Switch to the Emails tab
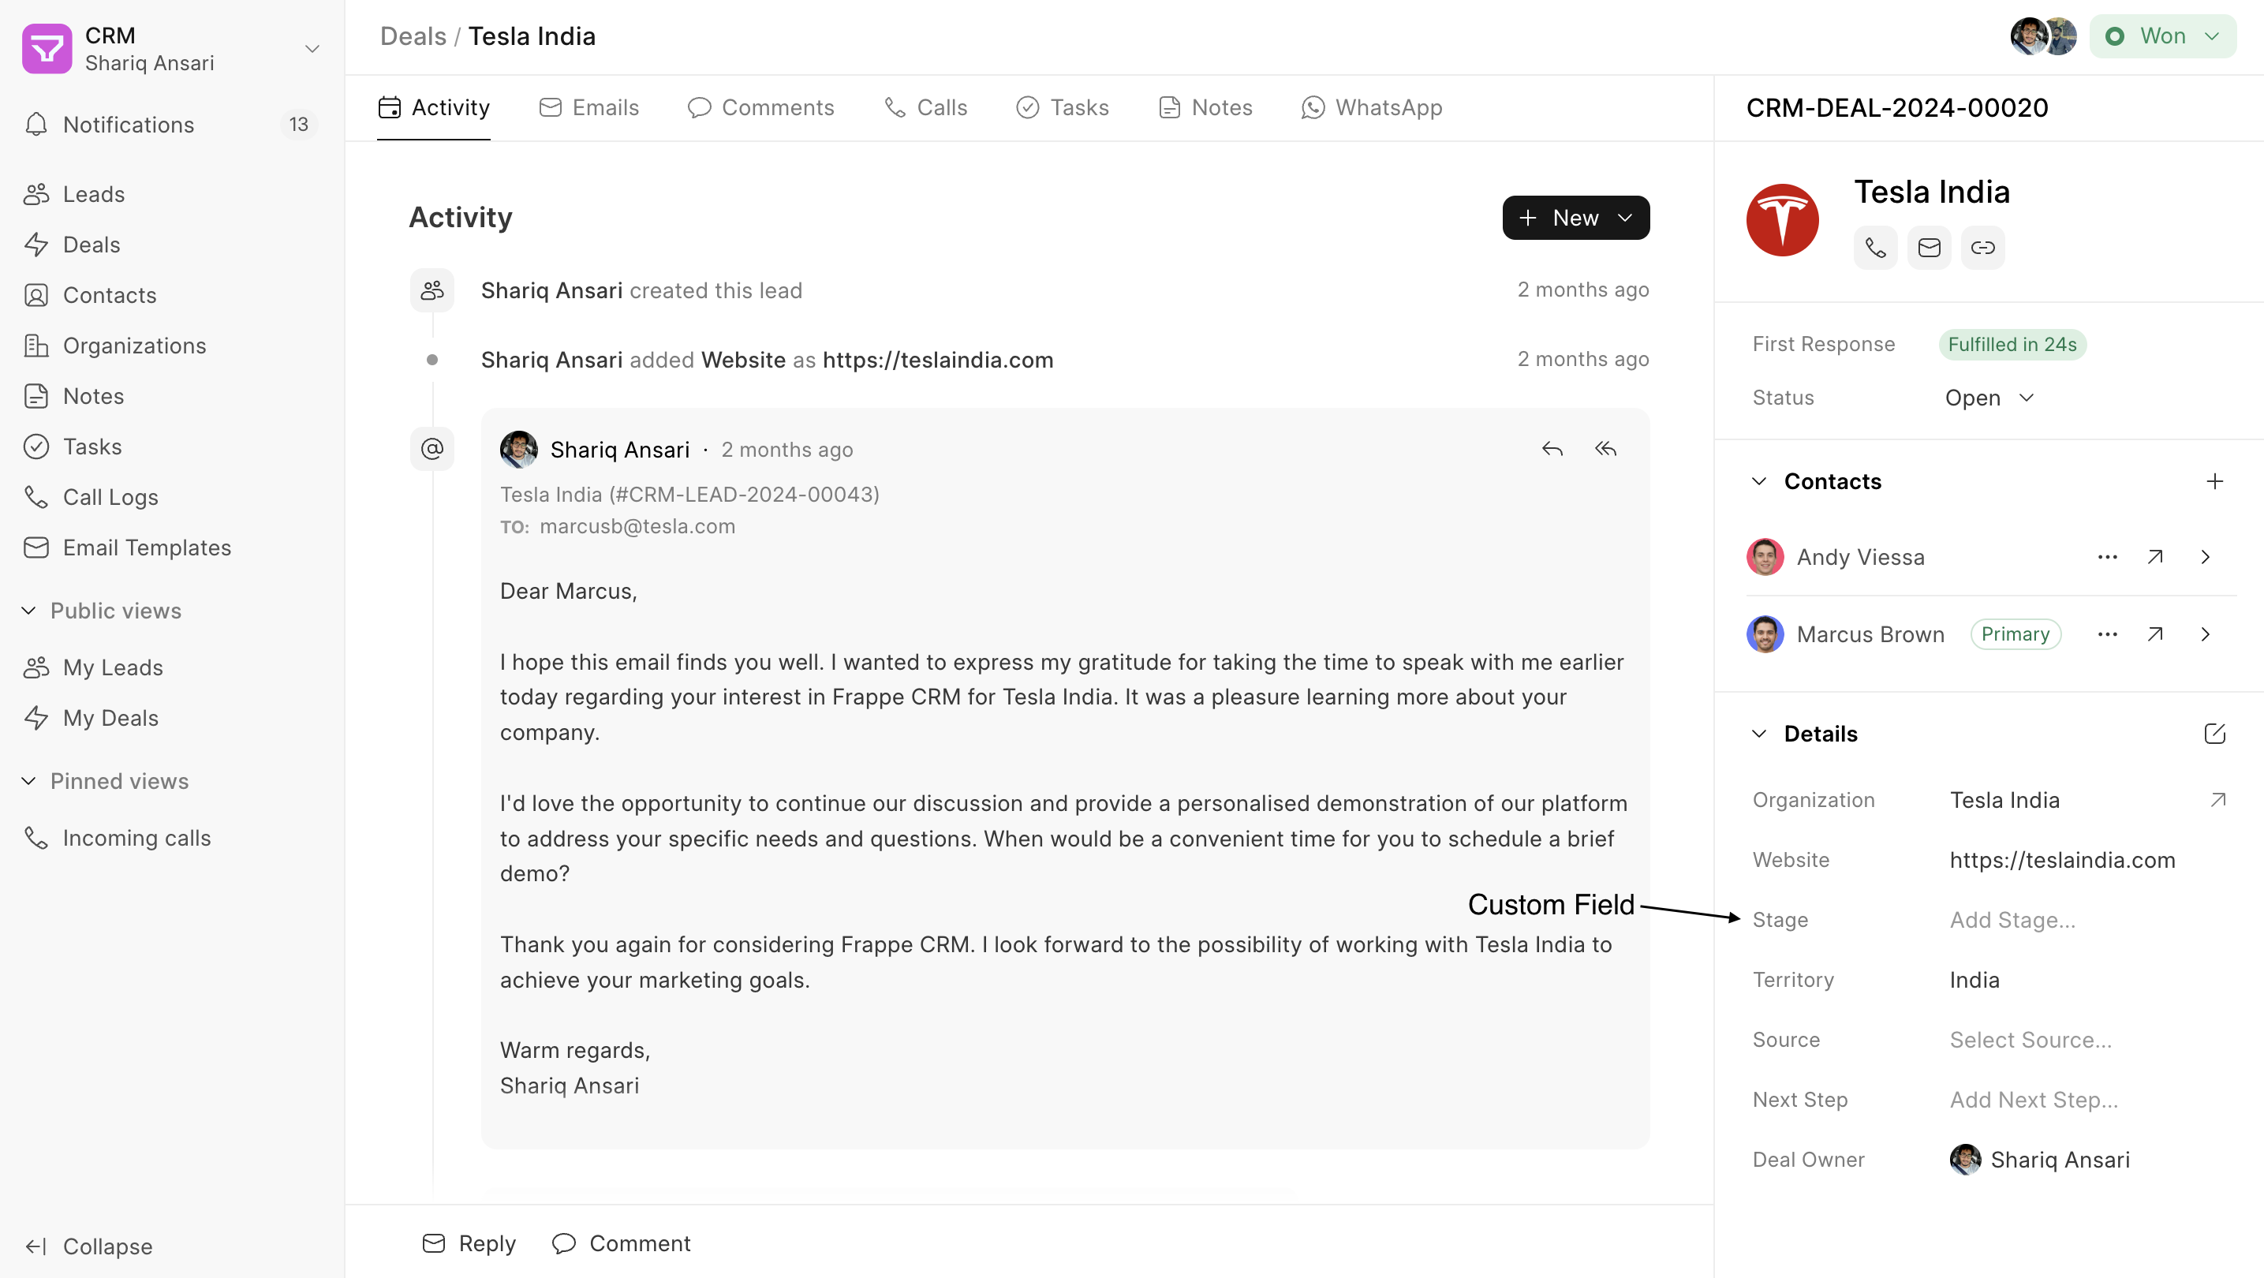The height and width of the screenshot is (1278, 2264). (590, 107)
